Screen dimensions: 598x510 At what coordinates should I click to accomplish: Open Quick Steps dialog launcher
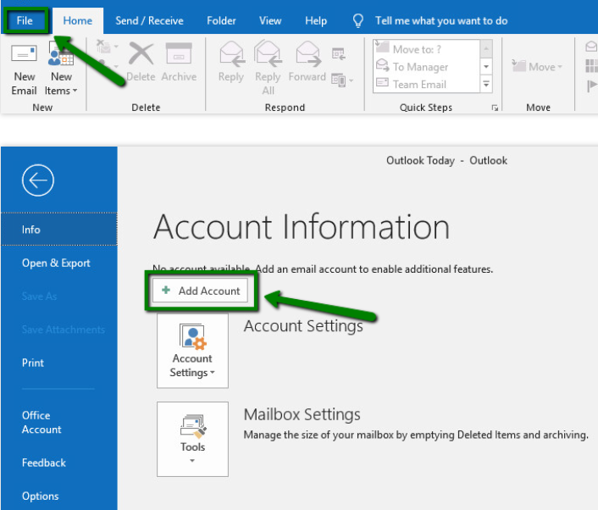pos(495,108)
